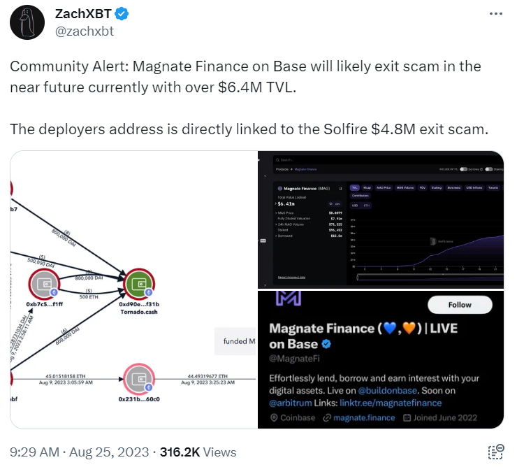
Task: Open the linktr.ee/magnatefinance link
Action: pos(391,403)
